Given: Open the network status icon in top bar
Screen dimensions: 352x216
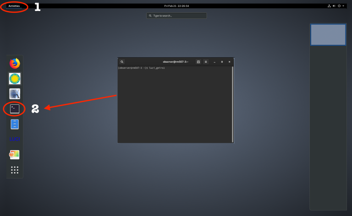Looking at the screenshot, I should pos(329,6).
